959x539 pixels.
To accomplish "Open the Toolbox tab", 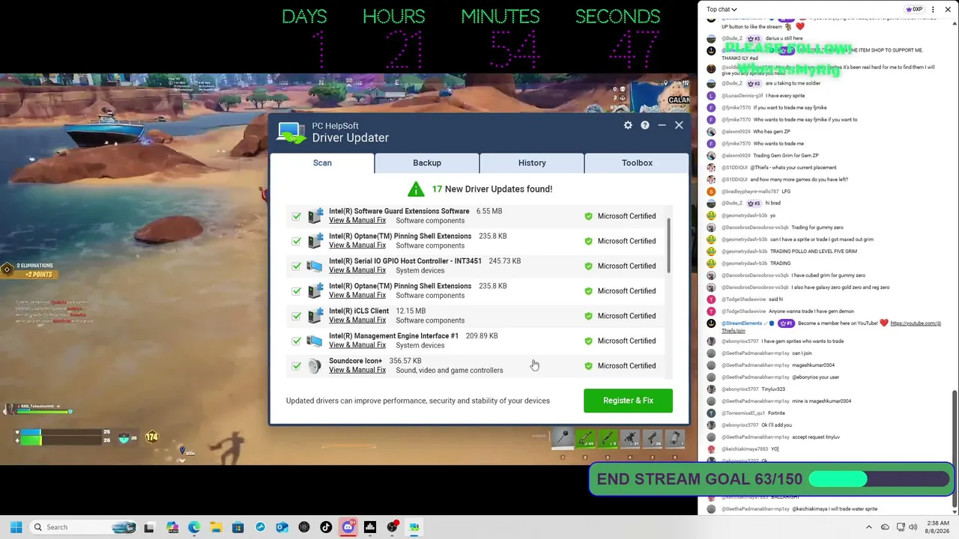I will pyautogui.click(x=637, y=162).
